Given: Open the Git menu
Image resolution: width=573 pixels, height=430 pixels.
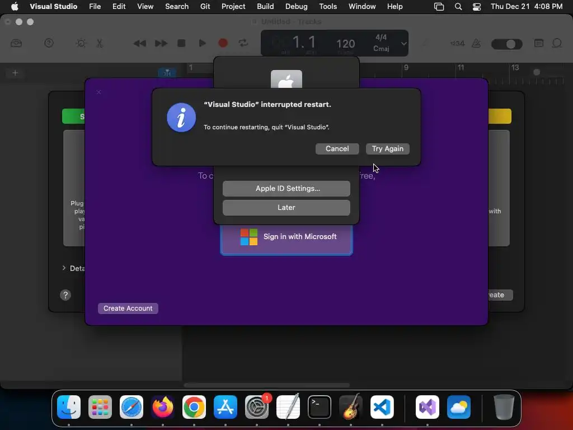Looking at the screenshot, I should pos(205,6).
